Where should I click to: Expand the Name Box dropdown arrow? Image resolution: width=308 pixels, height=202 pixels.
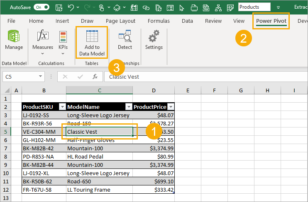pyautogui.click(x=40, y=77)
